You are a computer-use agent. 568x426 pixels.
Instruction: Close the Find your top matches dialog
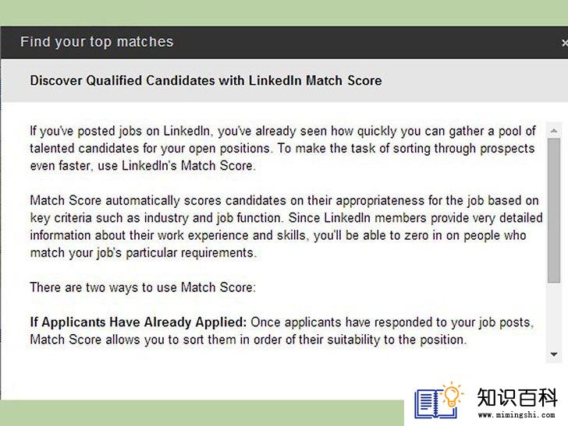pos(565,43)
